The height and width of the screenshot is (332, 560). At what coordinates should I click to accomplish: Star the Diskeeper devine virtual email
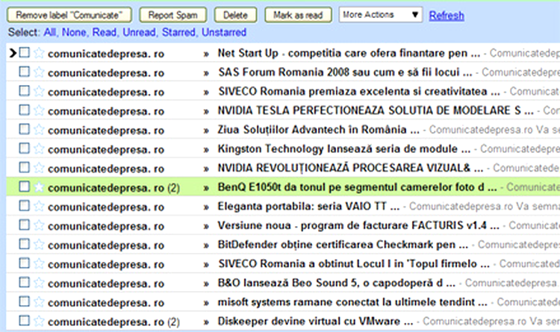[x=39, y=322]
